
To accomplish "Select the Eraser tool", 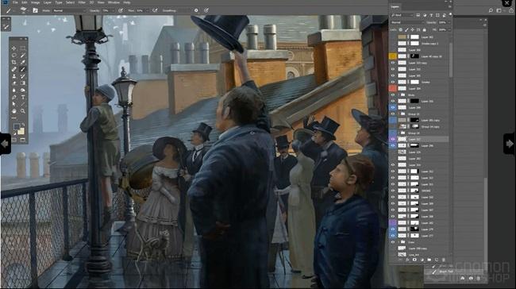I will [x=13, y=83].
